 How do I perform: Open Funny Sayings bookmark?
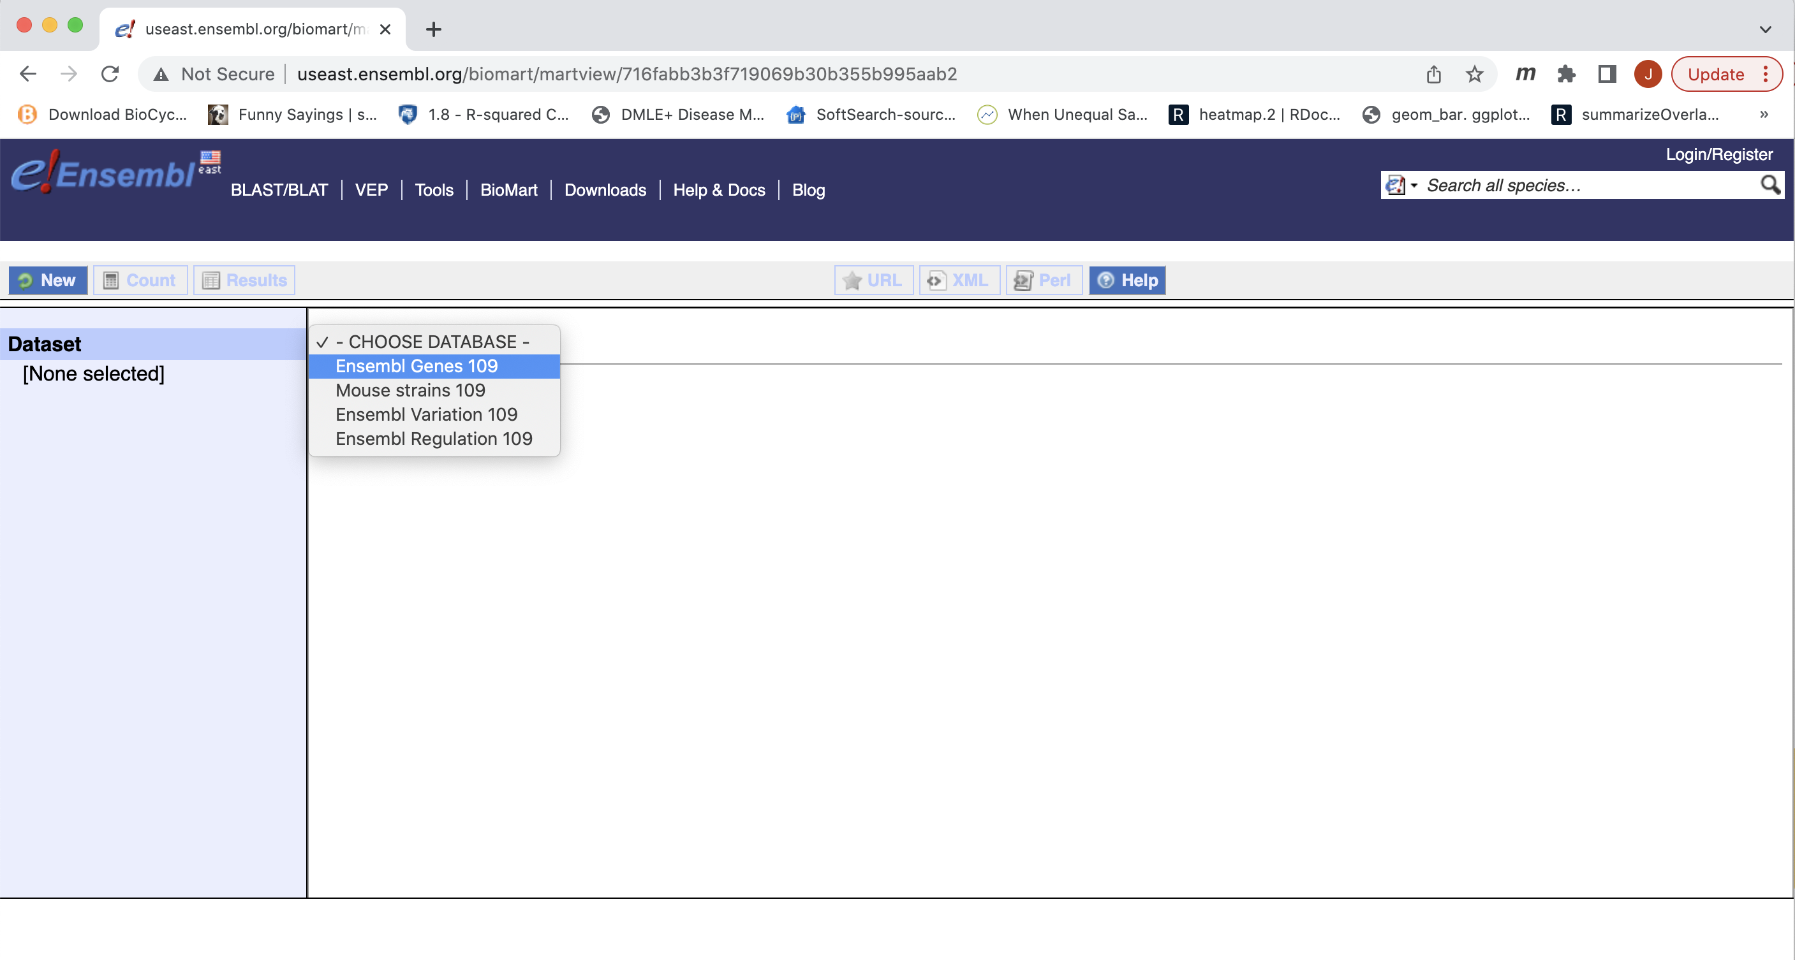[x=293, y=114]
